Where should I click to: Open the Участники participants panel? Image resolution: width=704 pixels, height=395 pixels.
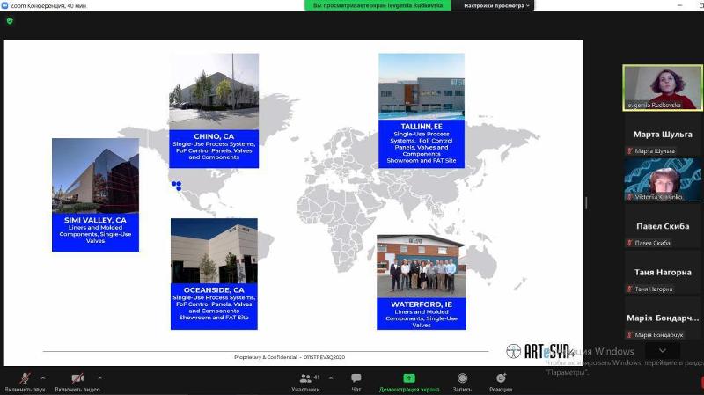[x=305, y=383]
